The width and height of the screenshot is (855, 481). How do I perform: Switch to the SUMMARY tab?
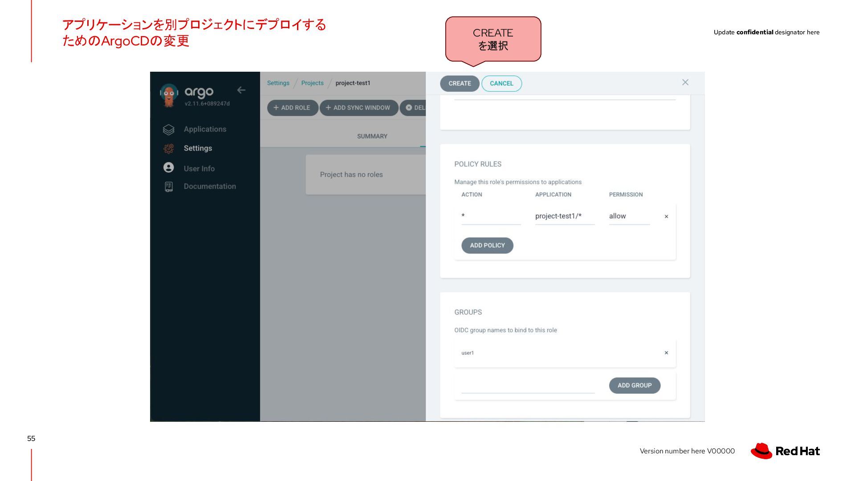point(372,136)
